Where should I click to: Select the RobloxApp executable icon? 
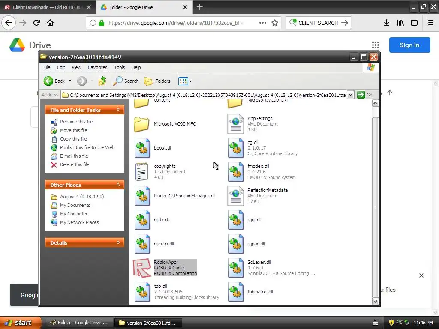[141, 268]
